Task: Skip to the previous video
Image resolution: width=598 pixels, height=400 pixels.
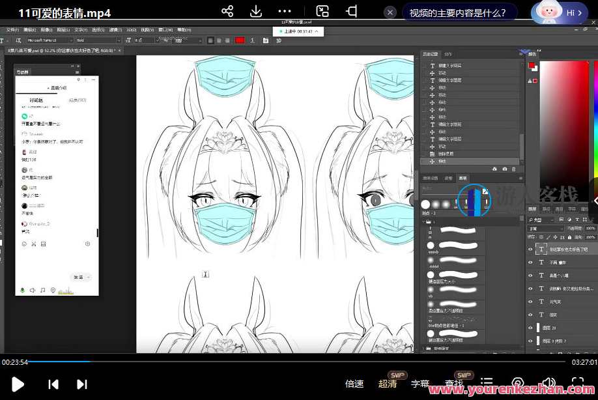Action: (x=53, y=384)
